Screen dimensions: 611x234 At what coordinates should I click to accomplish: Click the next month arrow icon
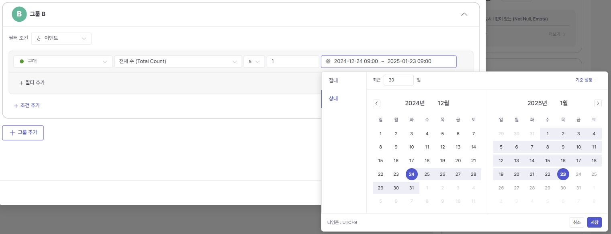[x=598, y=104]
